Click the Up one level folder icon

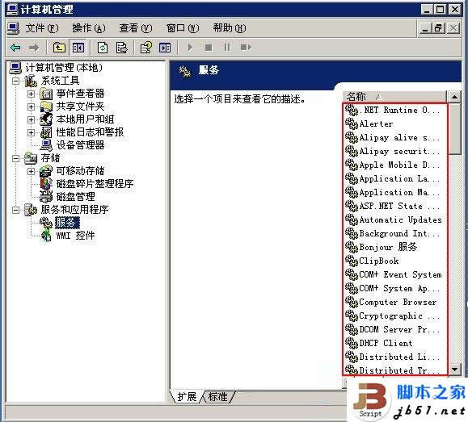click(59, 48)
